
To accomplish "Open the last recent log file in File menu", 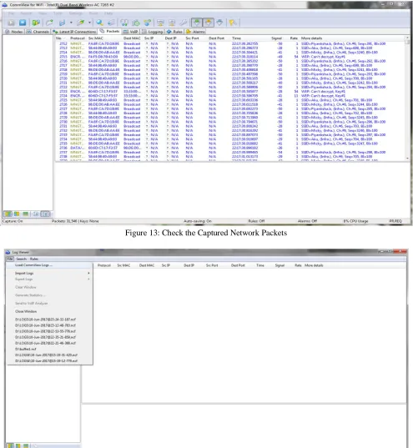I will click(49, 361).
